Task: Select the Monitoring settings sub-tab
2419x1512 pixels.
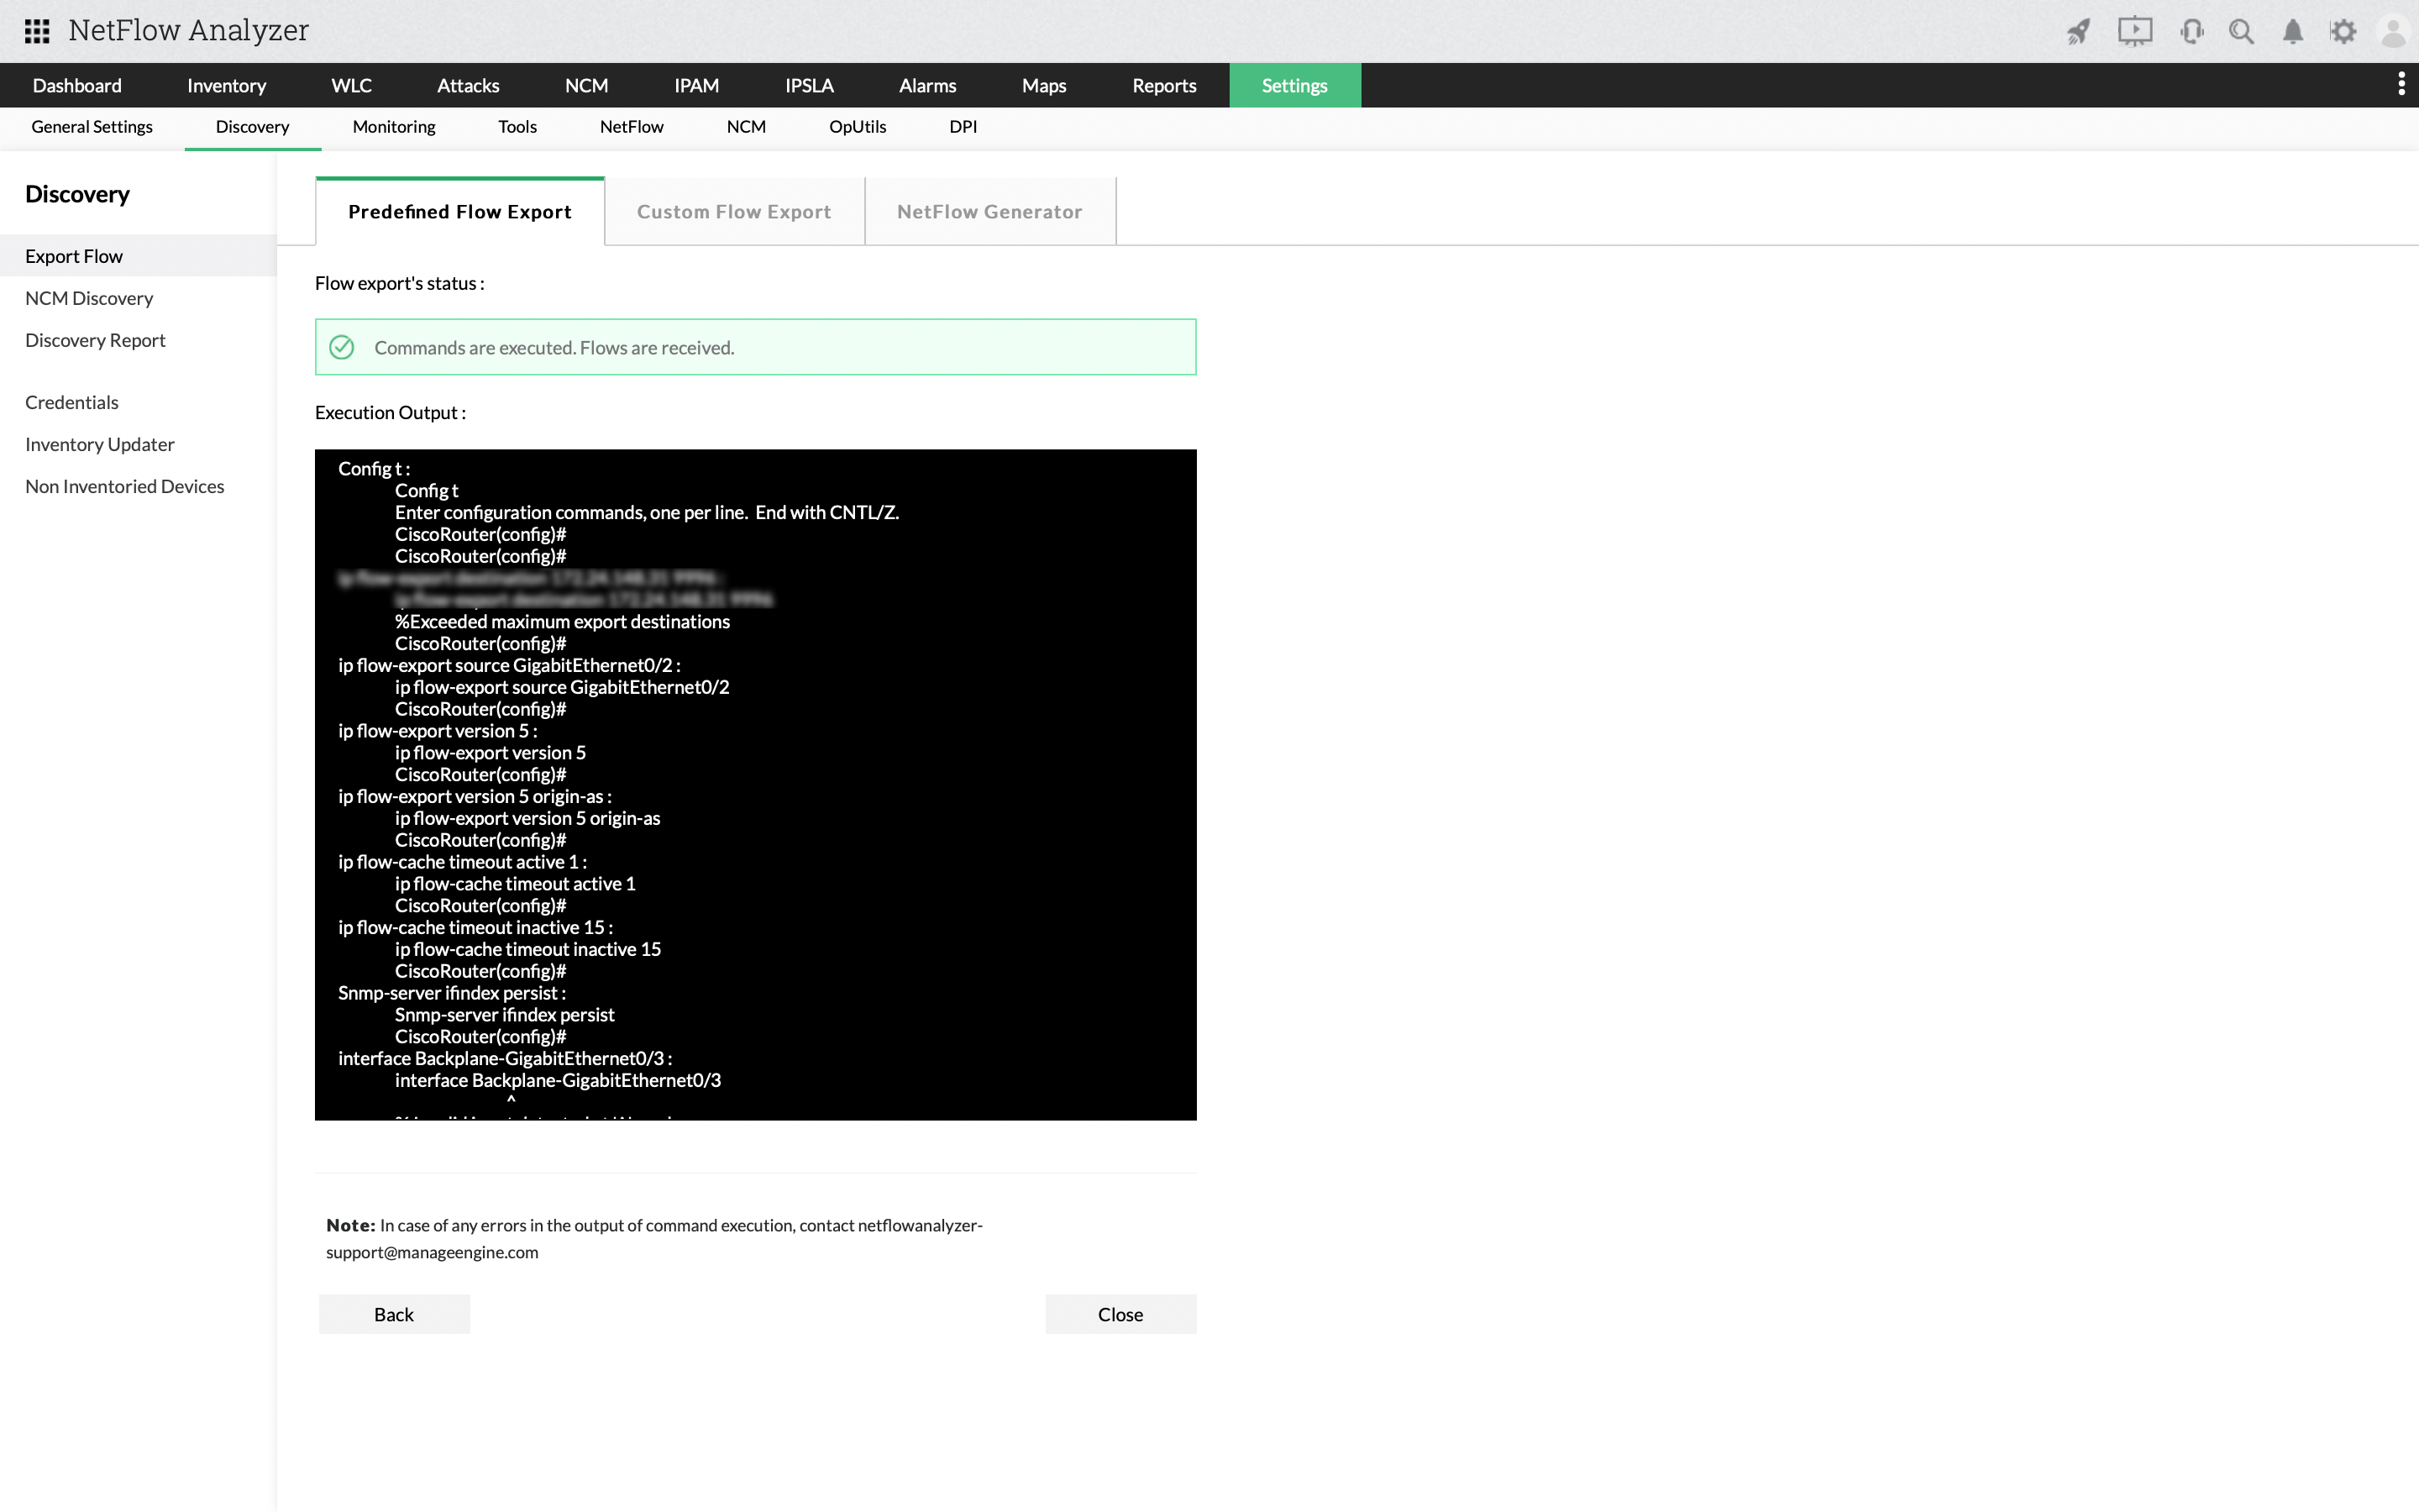Action: click(x=394, y=127)
